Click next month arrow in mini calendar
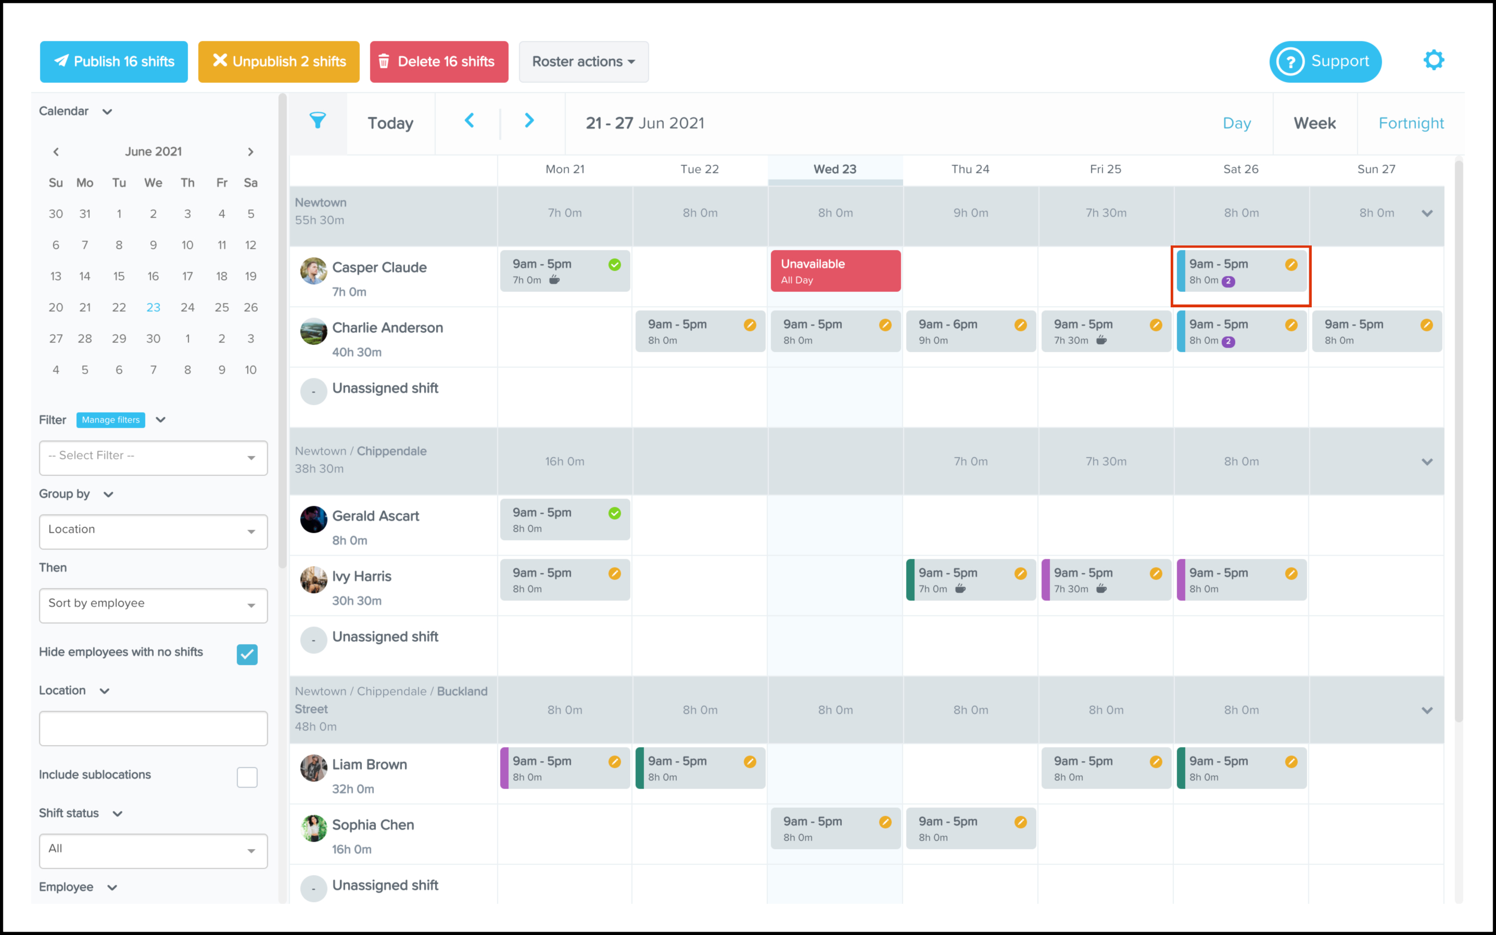Image resolution: width=1496 pixels, height=935 pixels. [250, 151]
